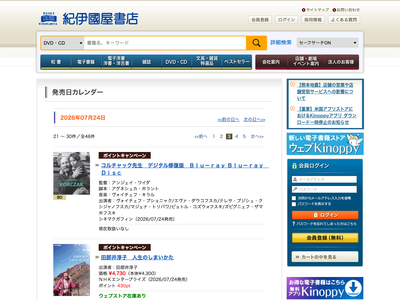Click the <<前へ pagination link

click(x=201, y=136)
